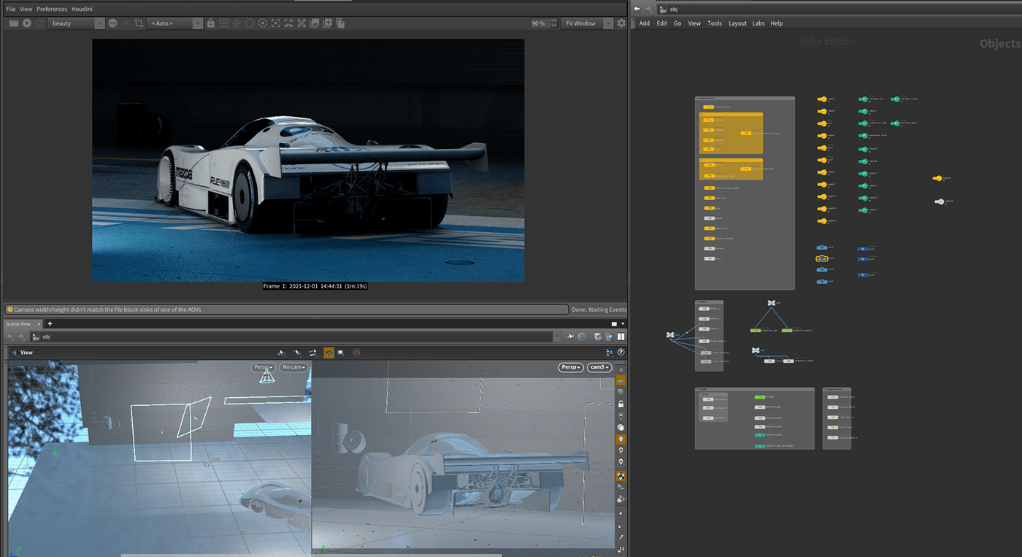Open the cam3 camera dropdown

coord(599,367)
